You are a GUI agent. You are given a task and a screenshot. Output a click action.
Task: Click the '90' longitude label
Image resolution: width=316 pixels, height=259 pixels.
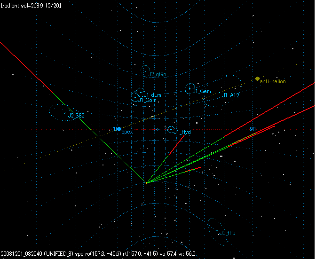click(253, 129)
